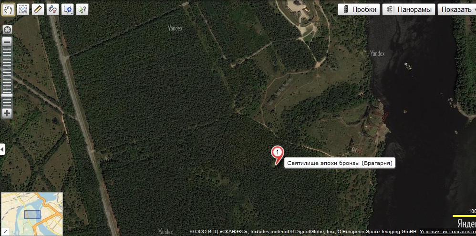The height and width of the screenshot is (236, 476).
Task: Select the hand pan tool
Action: coord(8,10)
